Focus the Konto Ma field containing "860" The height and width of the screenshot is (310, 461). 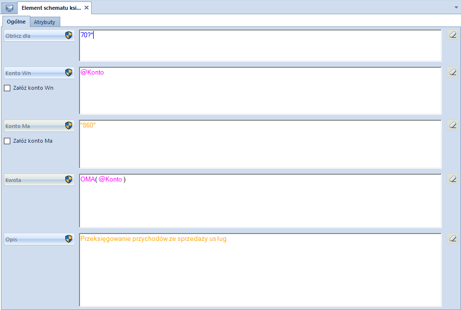pyautogui.click(x=260, y=144)
